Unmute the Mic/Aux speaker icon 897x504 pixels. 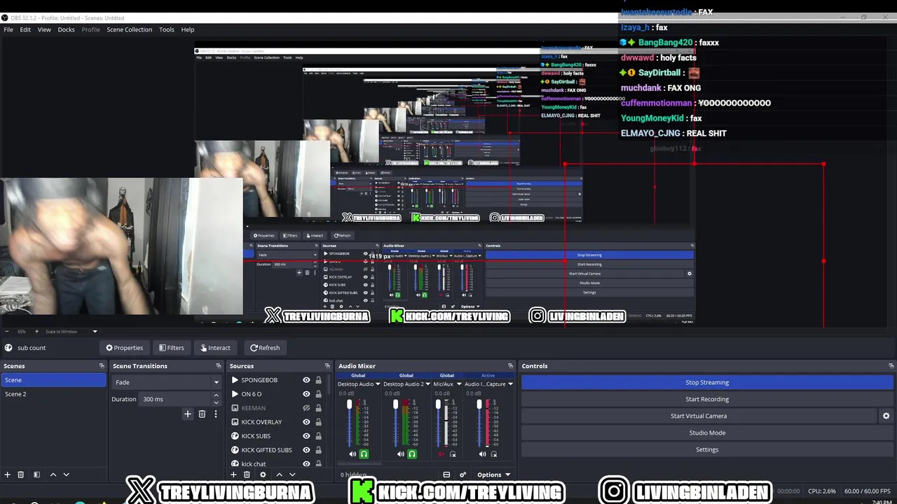(x=441, y=454)
